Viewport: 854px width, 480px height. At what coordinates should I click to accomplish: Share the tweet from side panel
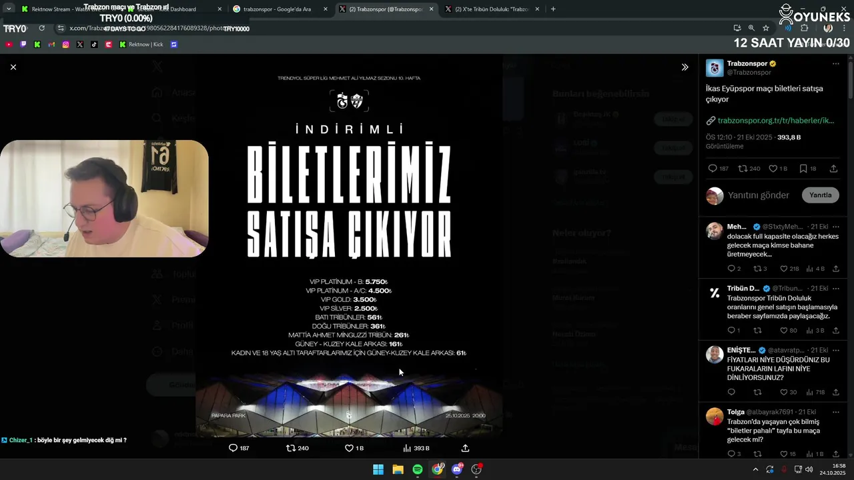point(833,169)
